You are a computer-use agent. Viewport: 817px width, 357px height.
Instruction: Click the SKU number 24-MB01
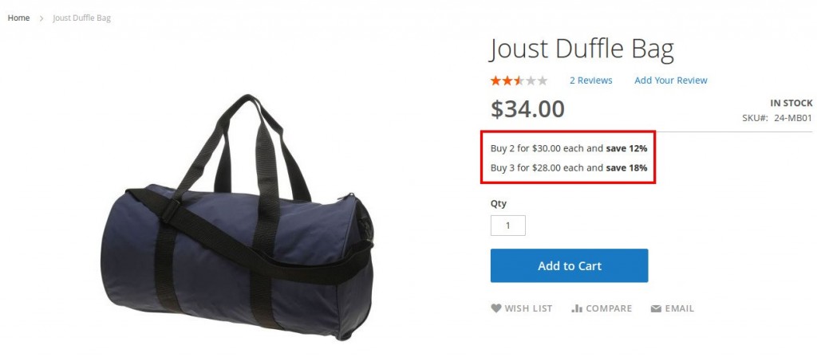point(793,118)
